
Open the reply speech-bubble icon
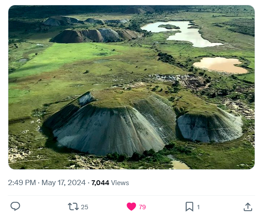click(x=15, y=206)
